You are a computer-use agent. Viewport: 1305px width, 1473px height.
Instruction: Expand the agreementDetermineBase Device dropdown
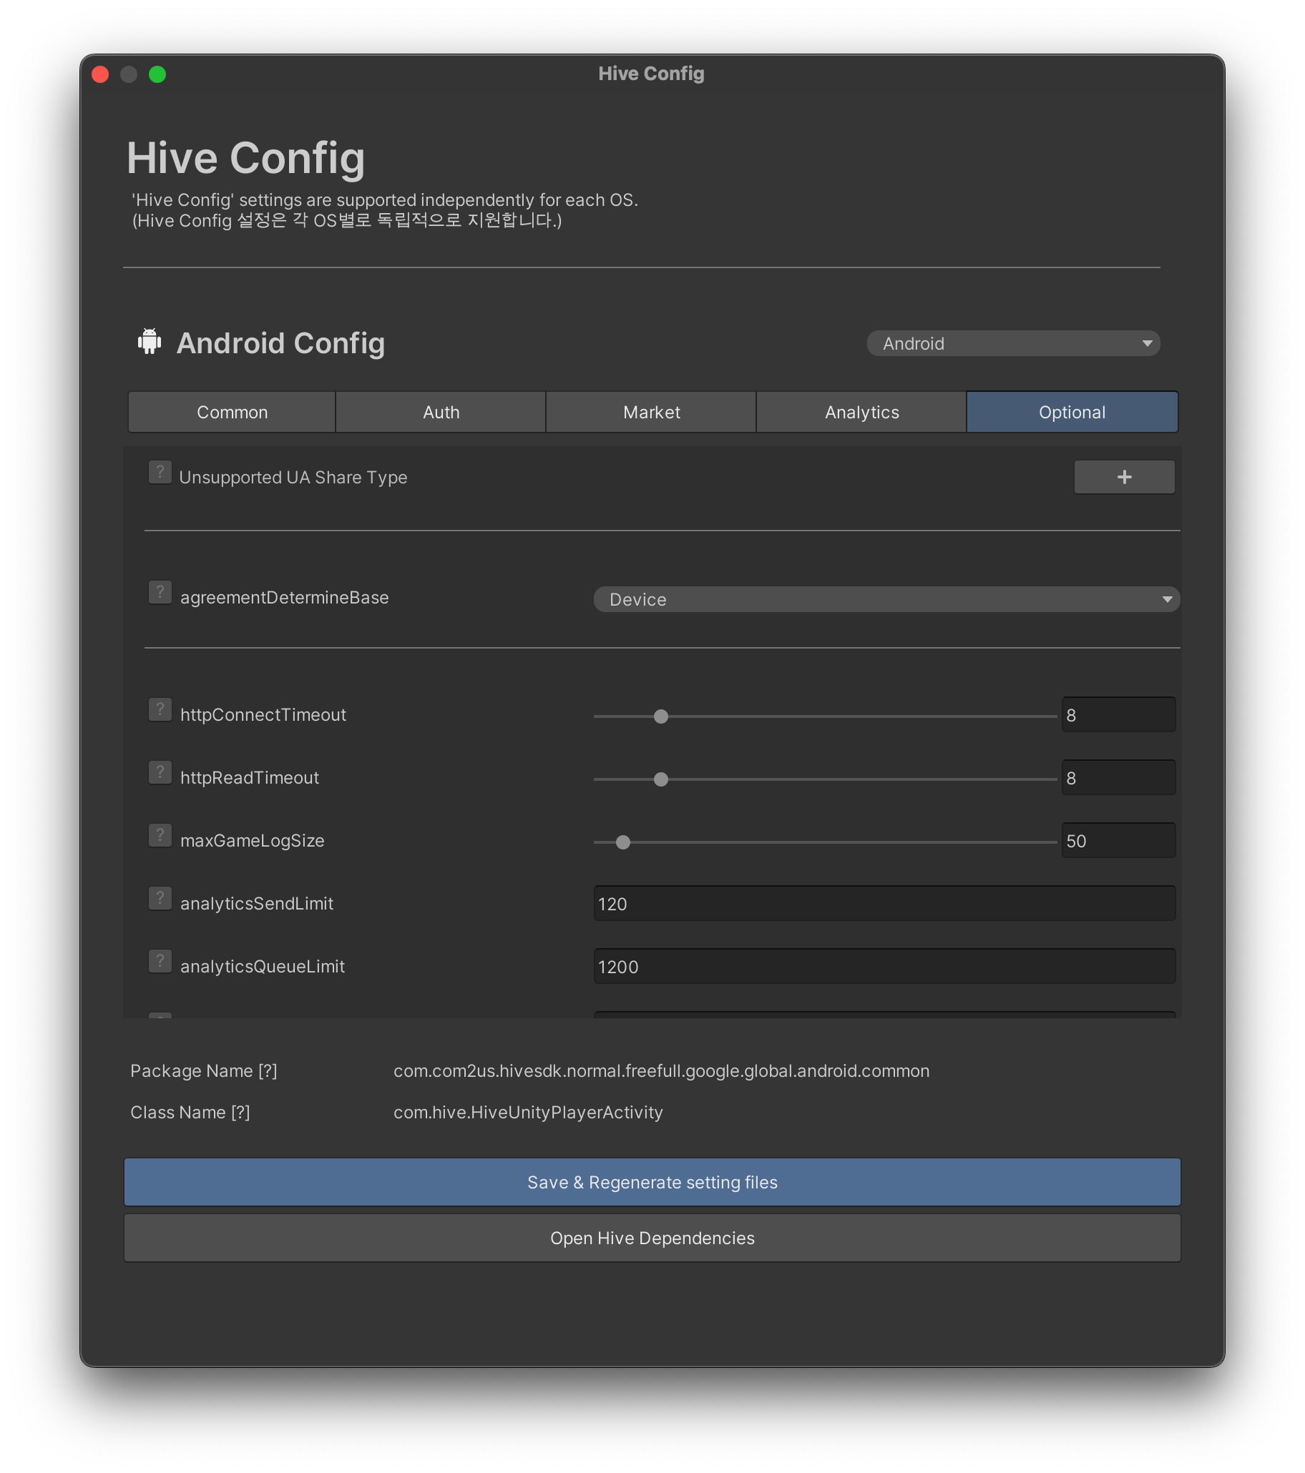(885, 600)
